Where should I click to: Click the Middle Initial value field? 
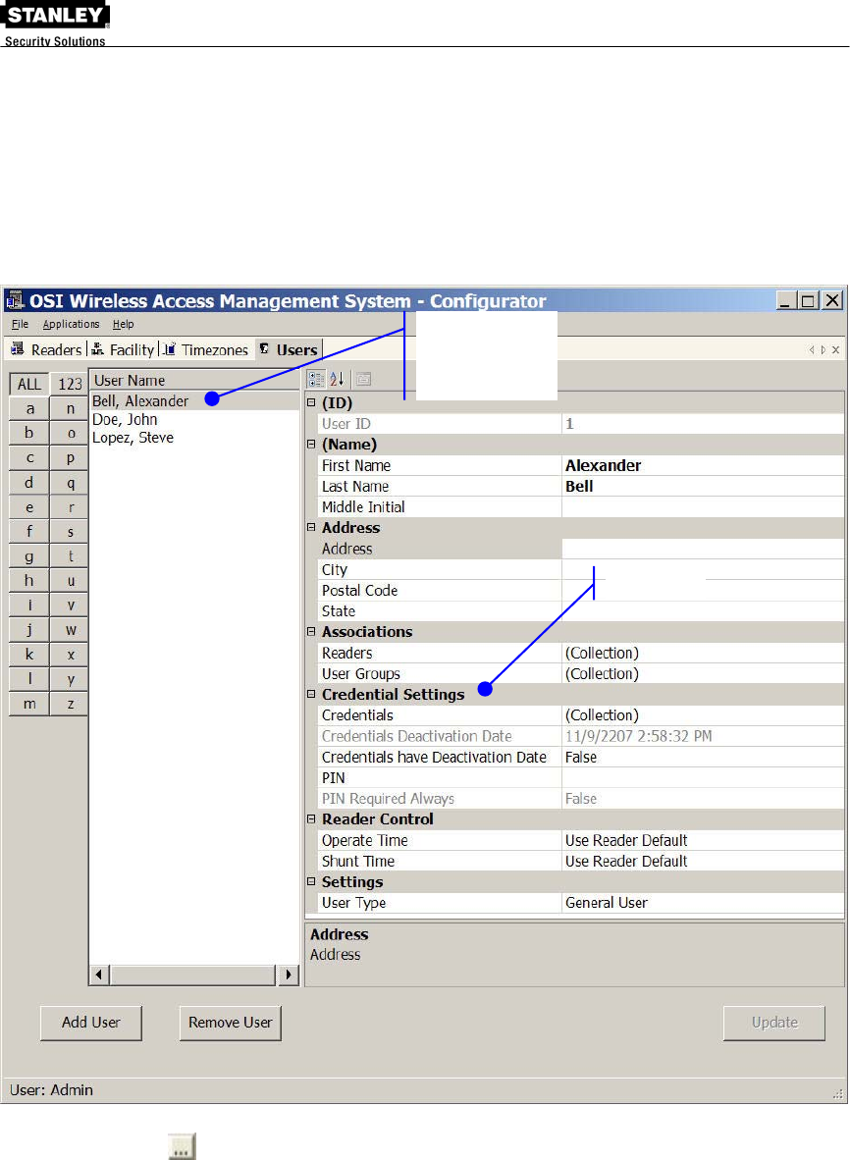[x=702, y=506]
